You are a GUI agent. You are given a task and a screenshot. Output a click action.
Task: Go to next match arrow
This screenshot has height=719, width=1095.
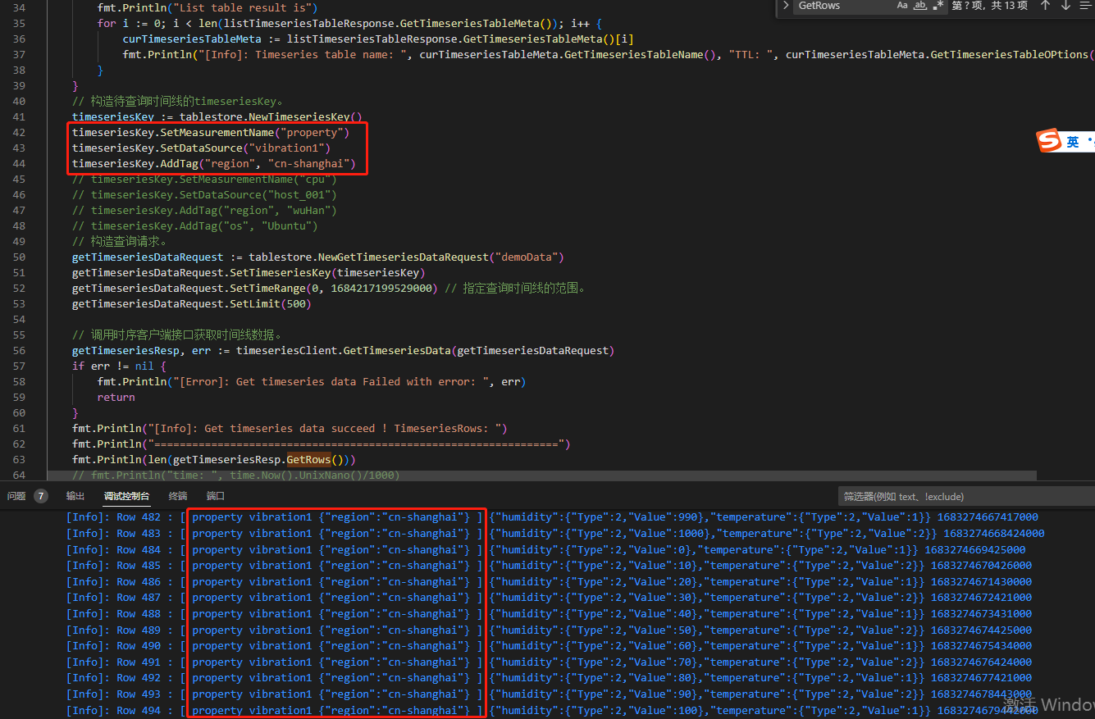click(x=1065, y=6)
